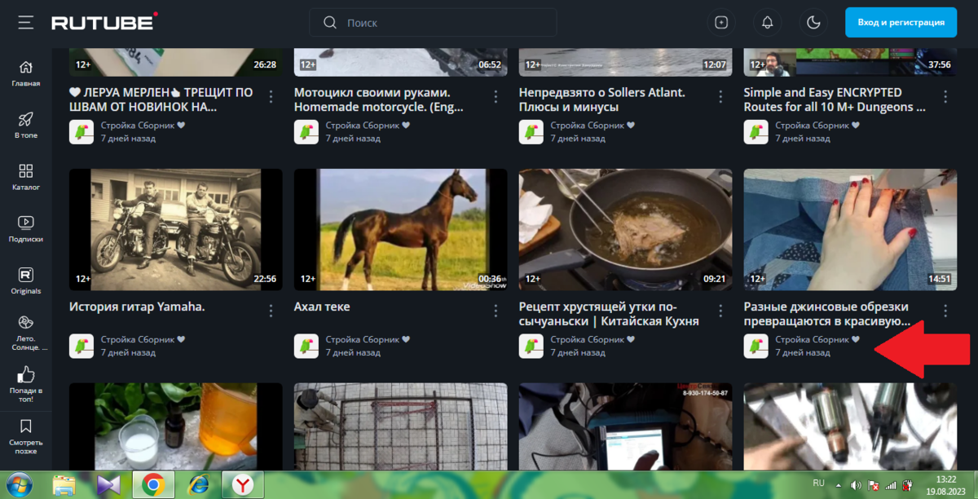The width and height of the screenshot is (978, 499).
Task: Open title ЛЕРУА МЕРЛЕН ТРЕЩИТ ПО ШВАМ
Action: click(x=161, y=99)
